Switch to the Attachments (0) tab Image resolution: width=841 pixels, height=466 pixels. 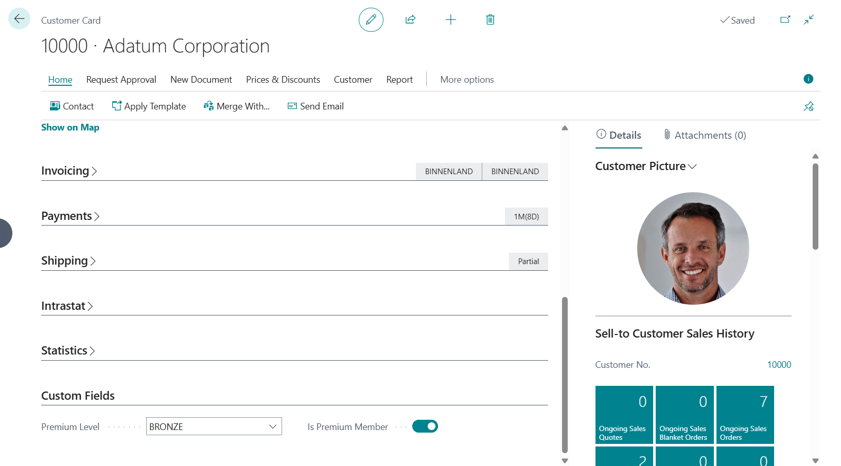705,135
